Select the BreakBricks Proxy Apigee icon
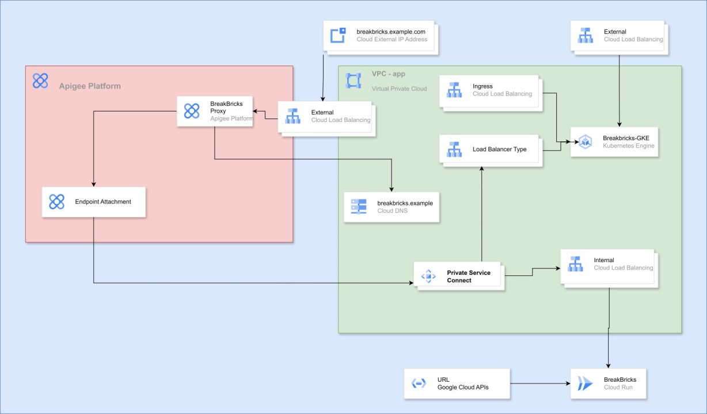Screen dimensions: 707x414 [x=192, y=111]
